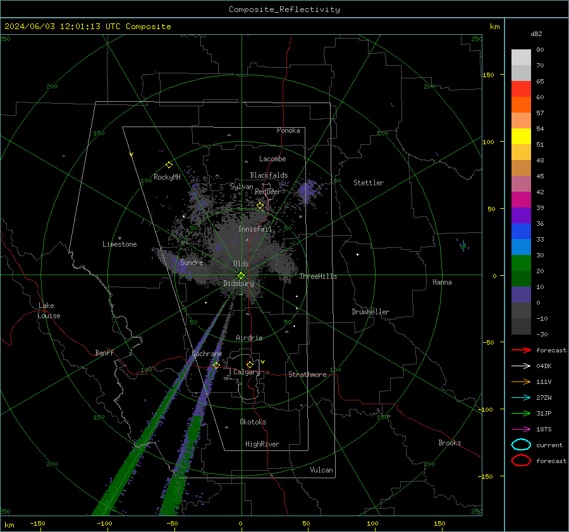569x532 pixels.
Task: Click the Lacombe city label
Action: pyautogui.click(x=272, y=159)
